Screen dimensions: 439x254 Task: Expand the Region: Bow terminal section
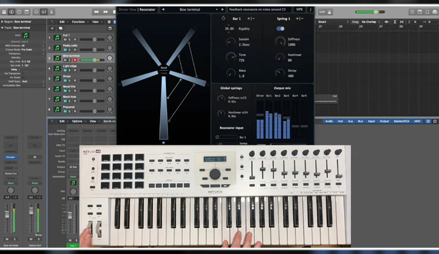pos(2,22)
